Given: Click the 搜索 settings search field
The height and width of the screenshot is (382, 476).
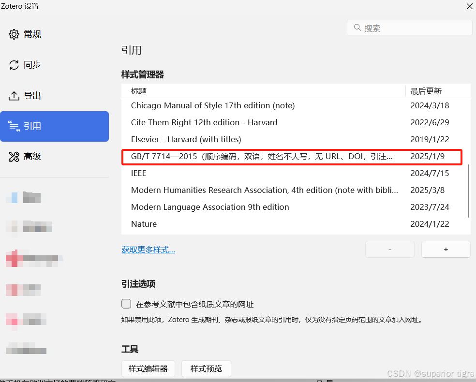Looking at the screenshot, I should (410, 28).
